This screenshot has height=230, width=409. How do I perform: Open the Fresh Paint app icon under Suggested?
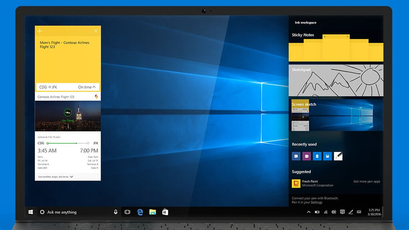pos(296,184)
